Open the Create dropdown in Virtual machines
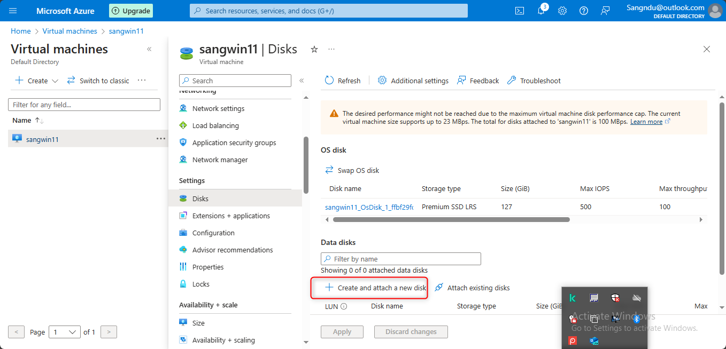The width and height of the screenshot is (726, 349). [x=37, y=81]
